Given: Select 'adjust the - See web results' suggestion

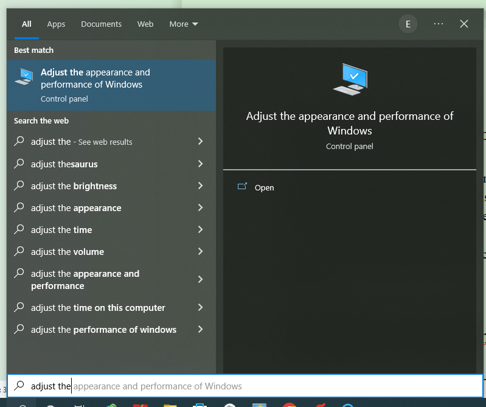Looking at the screenshot, I should pyautogui.click(x=111, y=142).
